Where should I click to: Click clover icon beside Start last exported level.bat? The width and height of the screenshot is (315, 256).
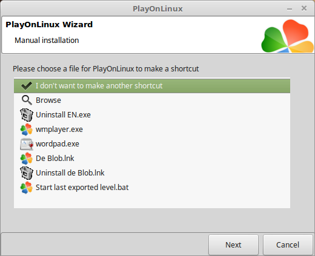pyautogui.click(x=27, y=188)
